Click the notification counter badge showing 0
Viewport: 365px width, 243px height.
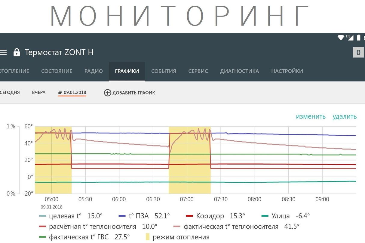358,52
